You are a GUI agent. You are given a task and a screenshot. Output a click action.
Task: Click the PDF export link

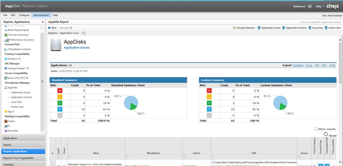317,65
